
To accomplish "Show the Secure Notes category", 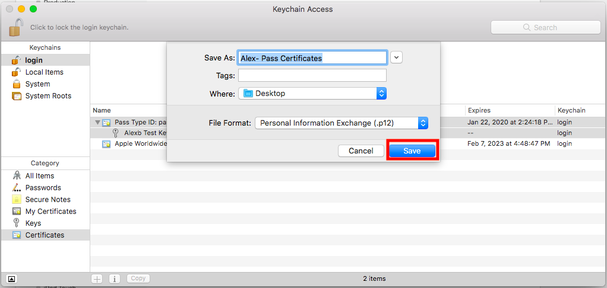I will [x=46, y=200].
